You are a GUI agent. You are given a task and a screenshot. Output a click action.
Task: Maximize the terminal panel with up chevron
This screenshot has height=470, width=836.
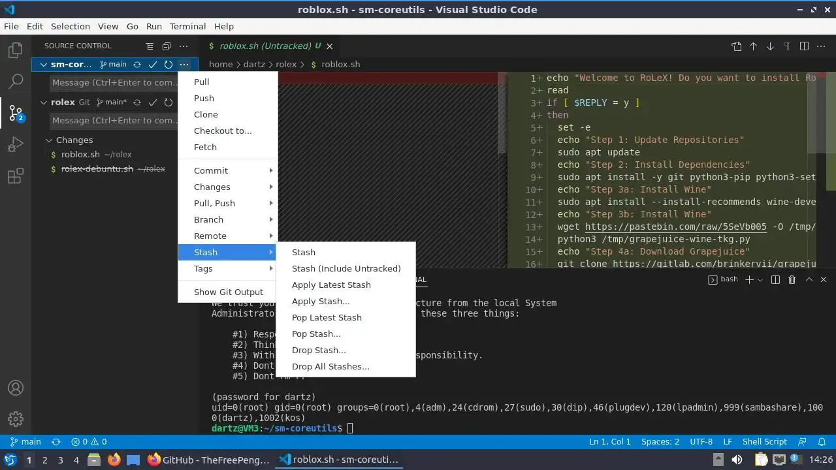pos(809,279)
